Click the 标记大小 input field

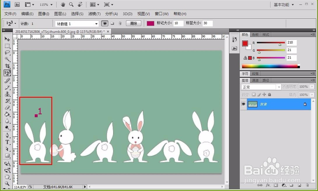178,23
